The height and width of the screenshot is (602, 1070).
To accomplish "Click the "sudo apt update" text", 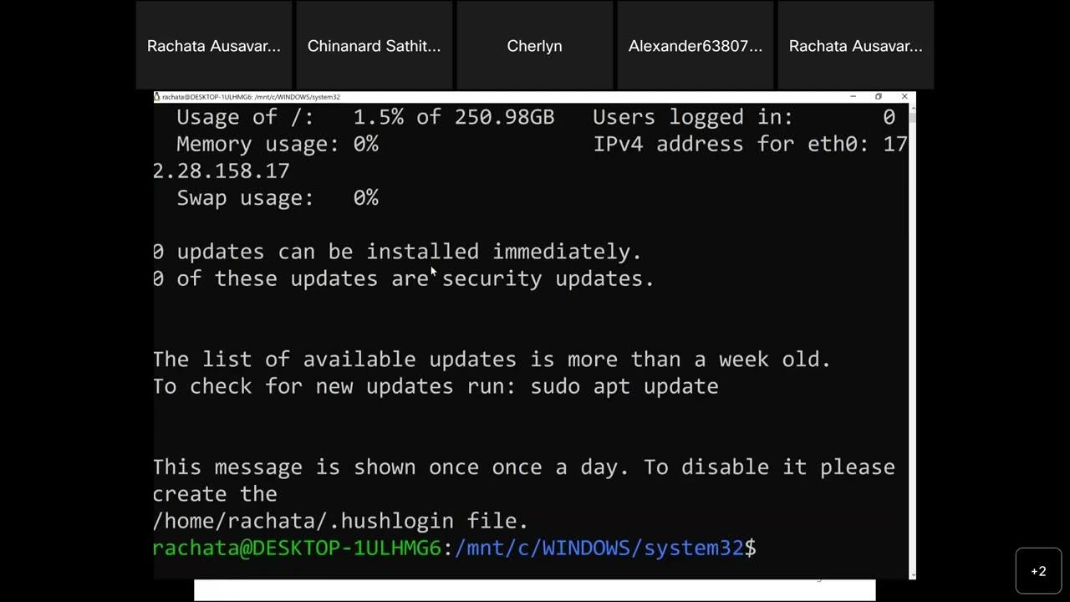I will click(624, 386).
